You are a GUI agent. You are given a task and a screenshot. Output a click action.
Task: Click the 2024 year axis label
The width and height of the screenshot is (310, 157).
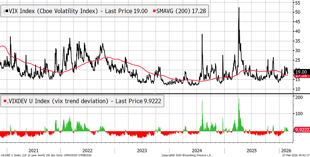197,151
